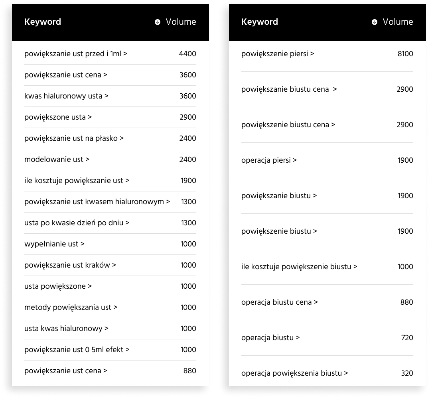430x398 pixels.
Task: Click the right table's Keyword column header
Action: pos(259,22)
